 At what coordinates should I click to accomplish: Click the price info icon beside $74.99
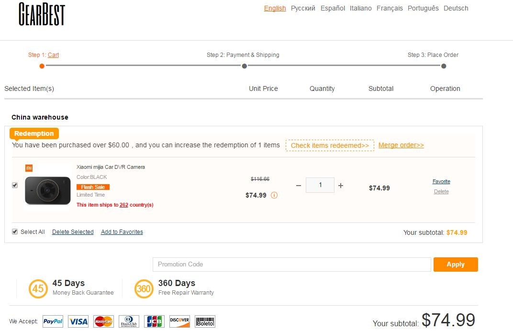(274, 195)
